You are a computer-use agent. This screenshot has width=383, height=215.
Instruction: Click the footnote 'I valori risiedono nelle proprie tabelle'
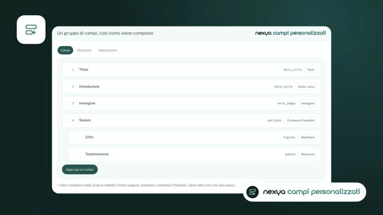click(x=146, y=185)
